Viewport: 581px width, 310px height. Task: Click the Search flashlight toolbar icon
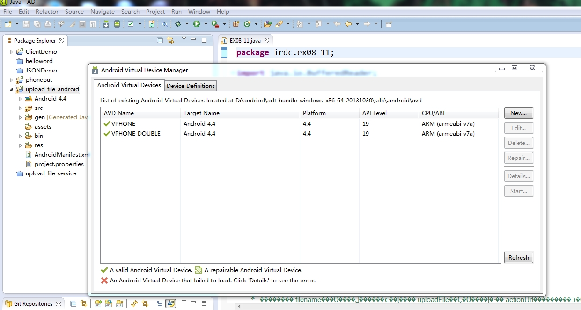[279, 24]
